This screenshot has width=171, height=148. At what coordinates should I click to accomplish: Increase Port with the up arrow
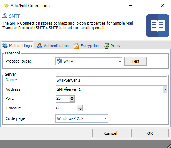click(72, 97)
